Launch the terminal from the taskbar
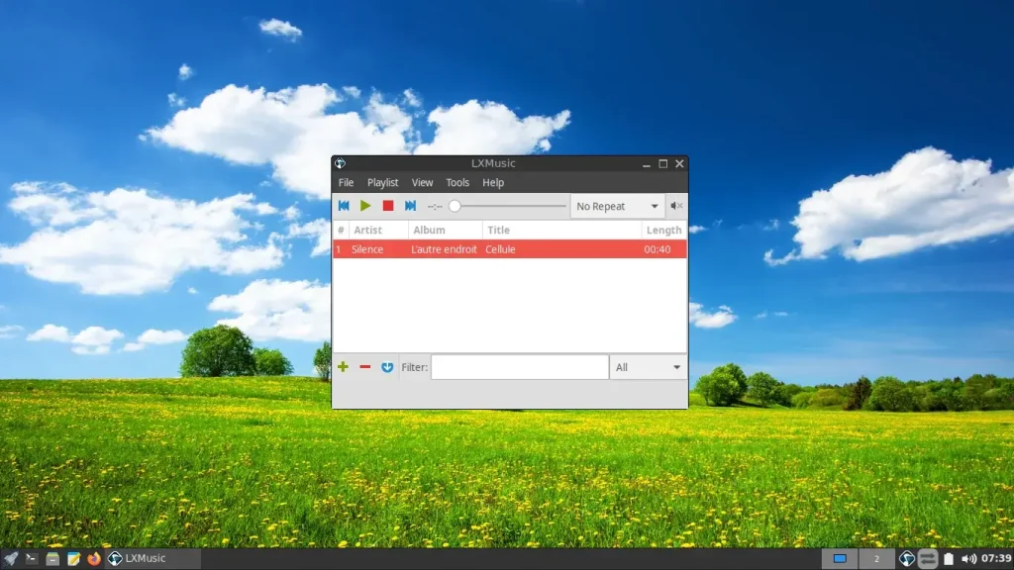The image size is (1014, 570). [31, 558]
